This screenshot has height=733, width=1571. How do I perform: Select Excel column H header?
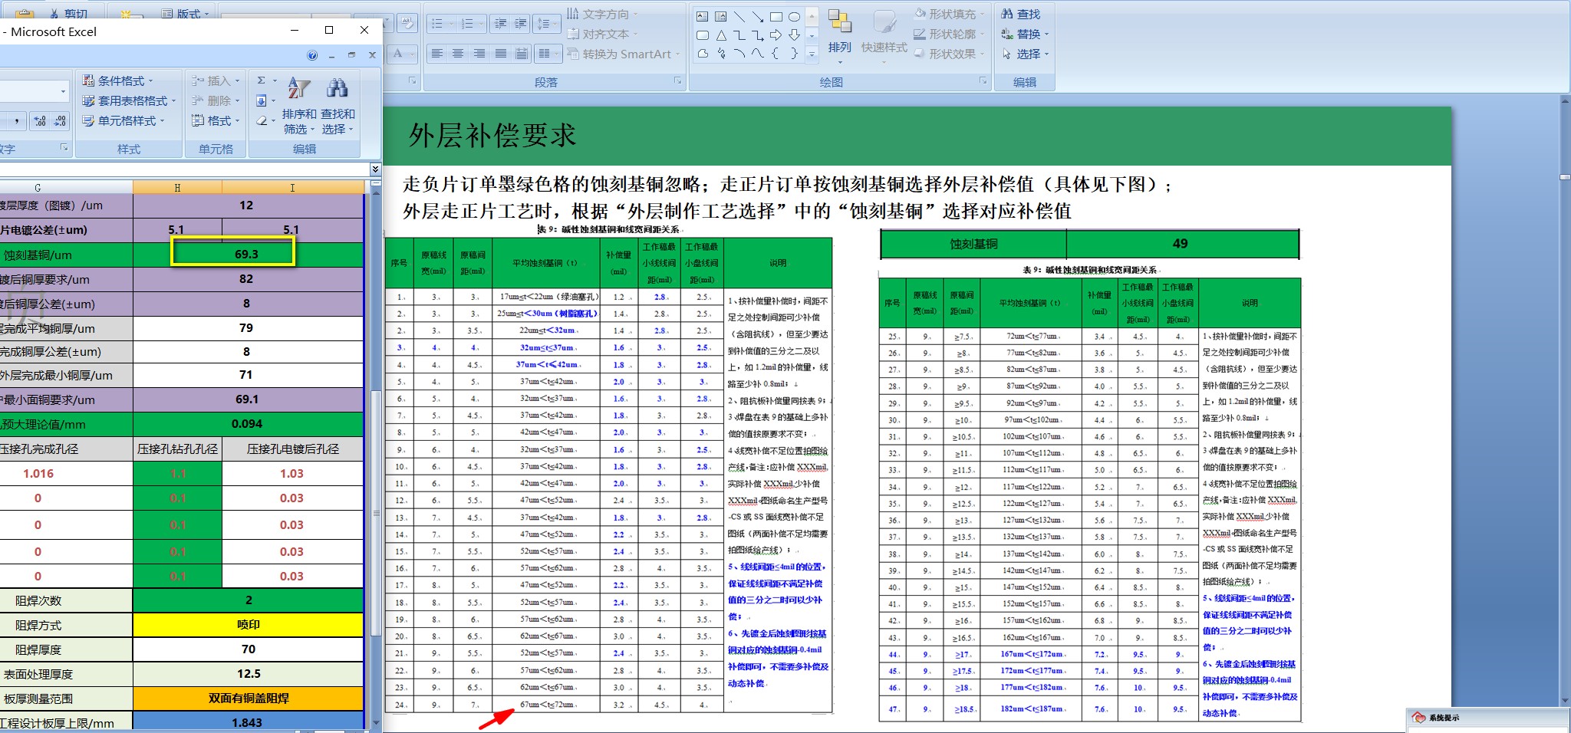tap(177, 187)
